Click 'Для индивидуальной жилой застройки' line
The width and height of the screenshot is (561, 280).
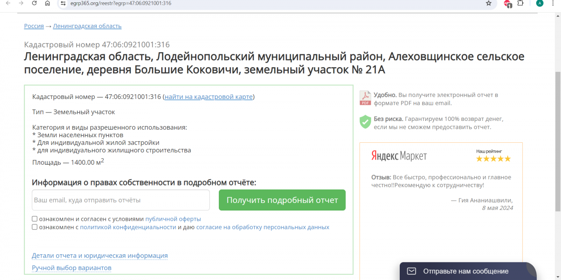tap(96, 142)
